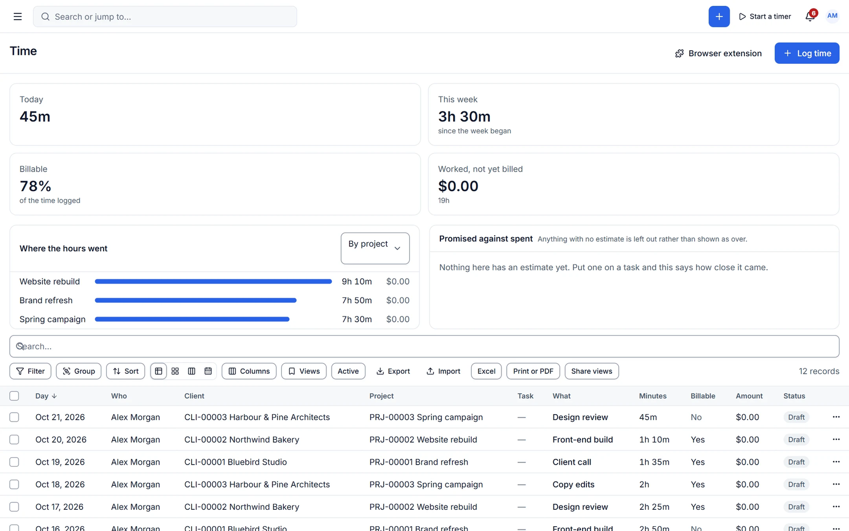This screenshot has height=531, width=849.
Task: Open the Filter options
Action: coord(31,371)
